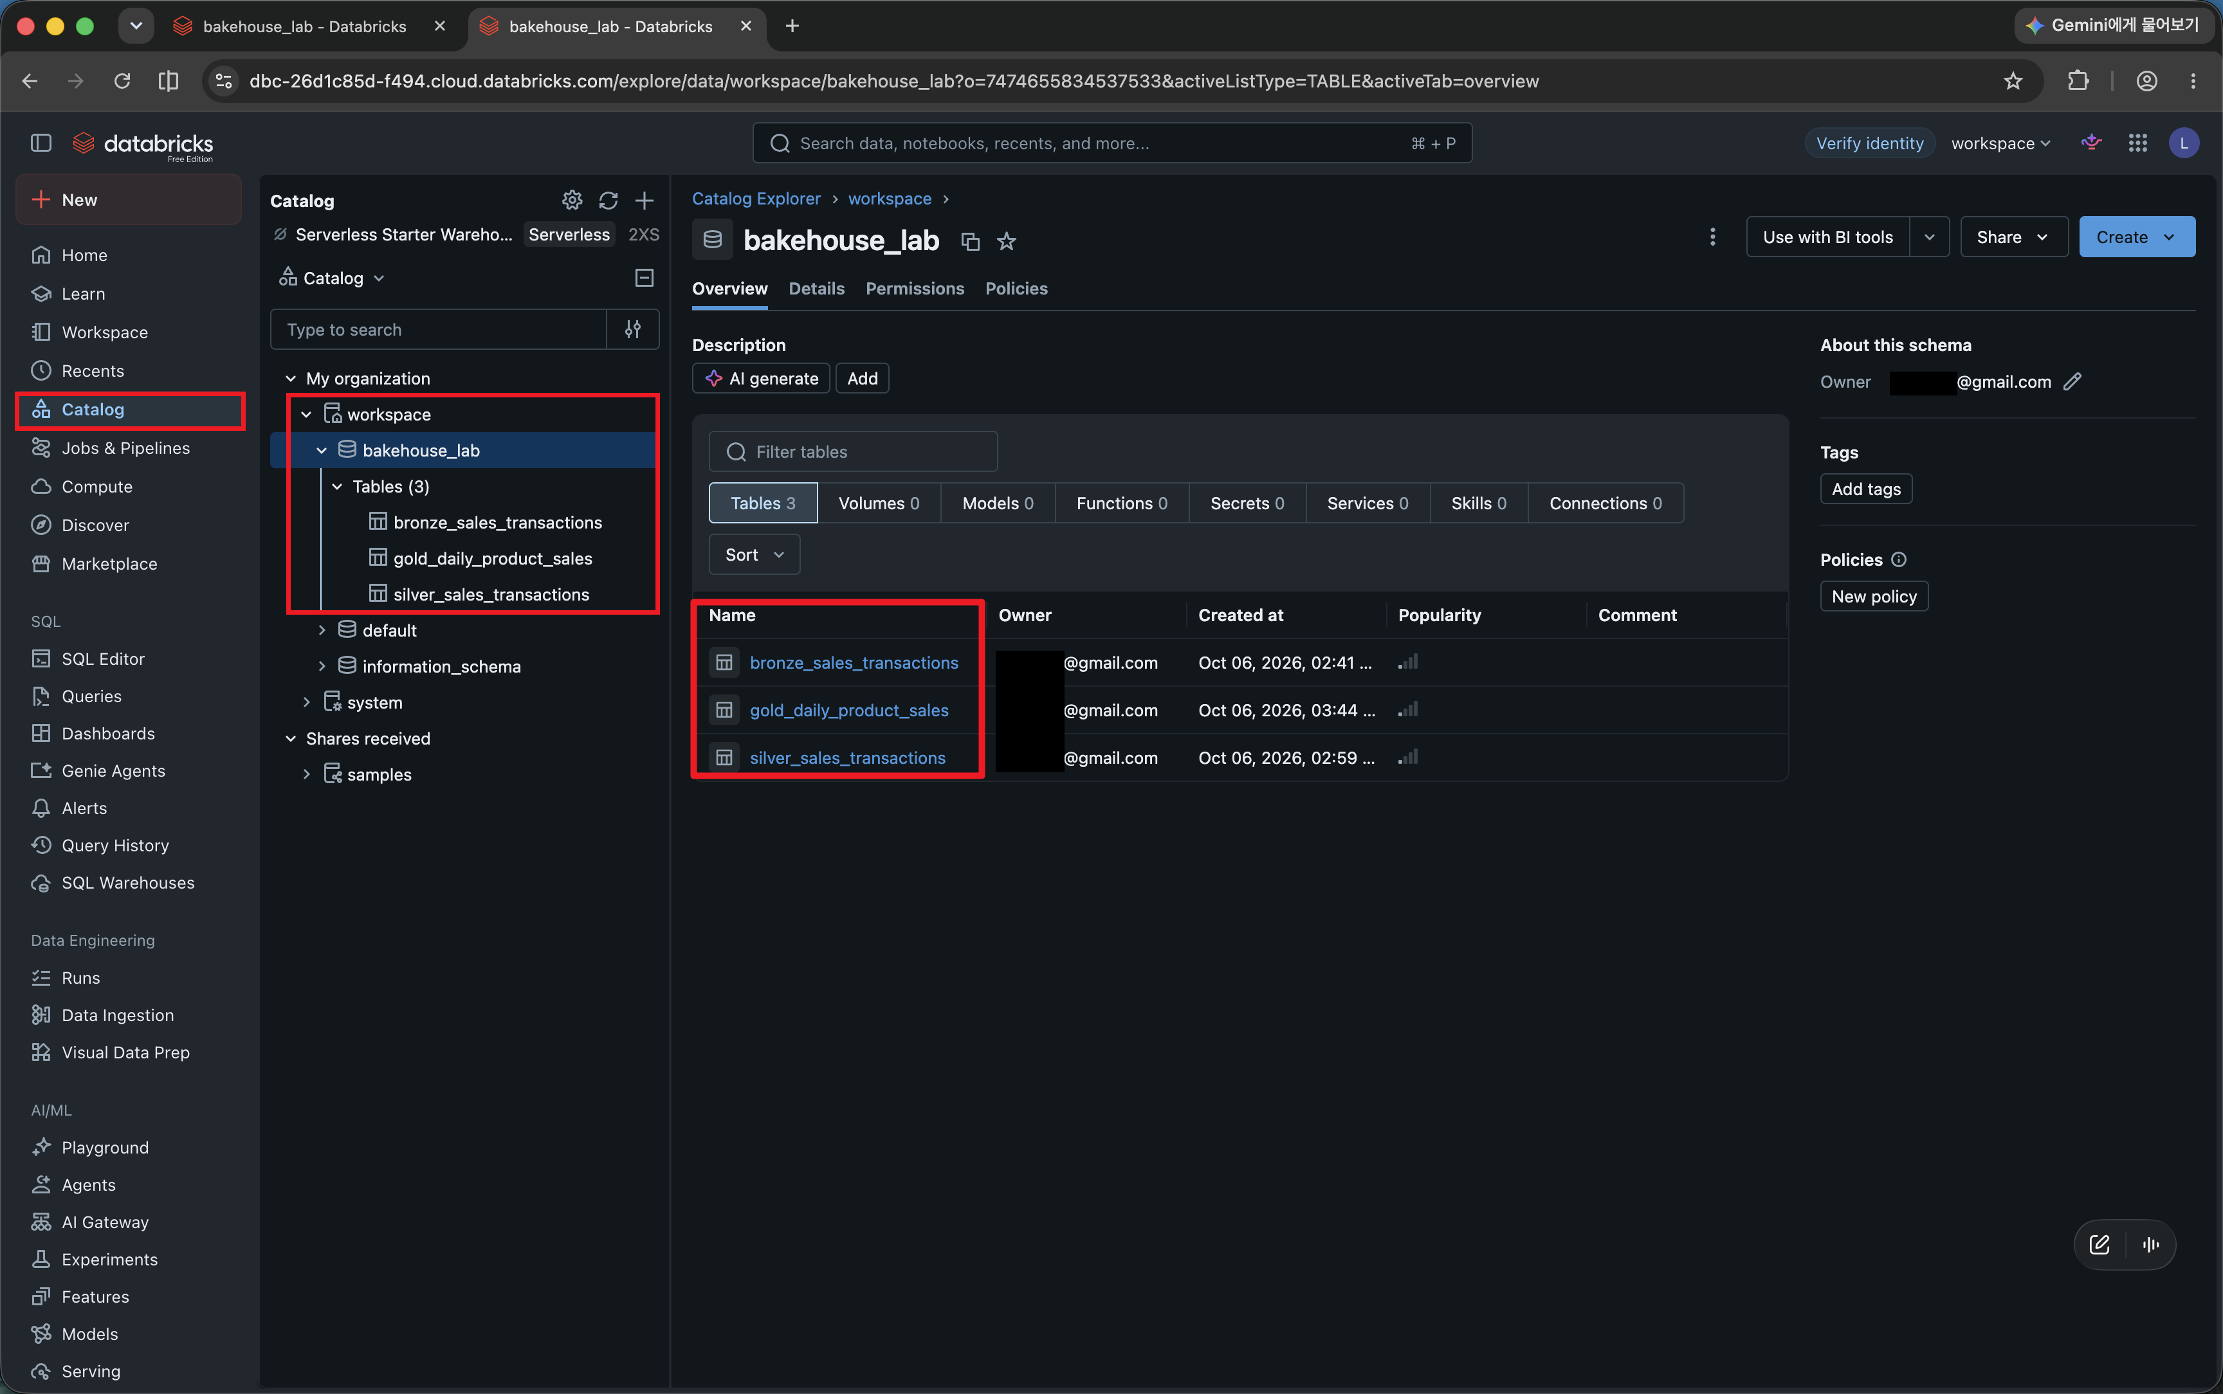Click the AI generate description button

(762, 378)
